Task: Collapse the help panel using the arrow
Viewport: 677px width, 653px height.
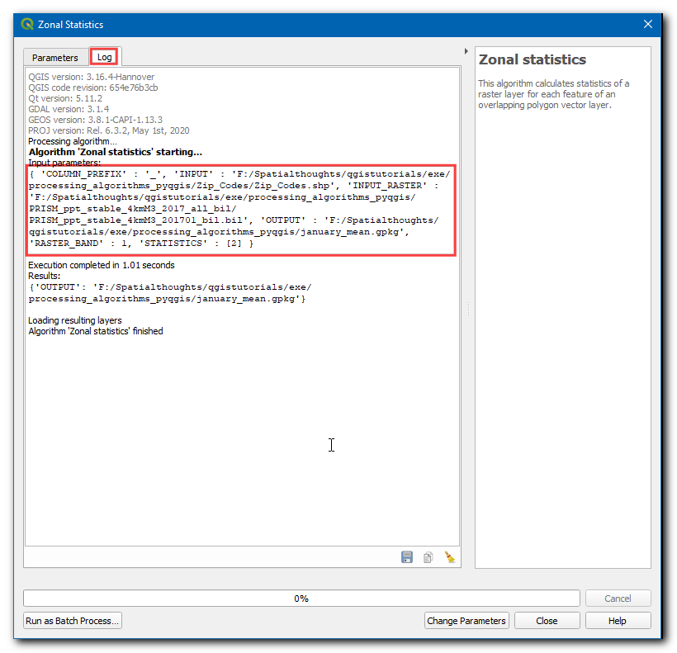Action: 467,51
